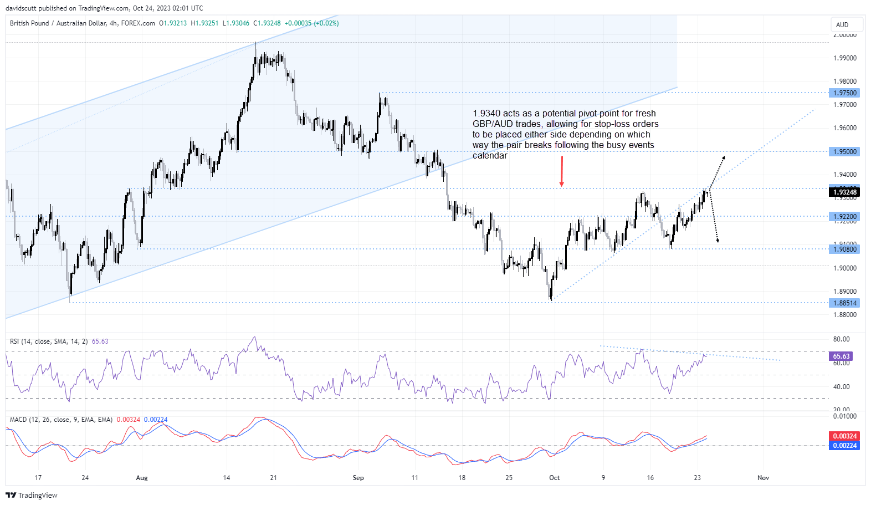Click the open value O1.93213 in header
This screenshot has width=871, height=505.
[x=173, y=23]
